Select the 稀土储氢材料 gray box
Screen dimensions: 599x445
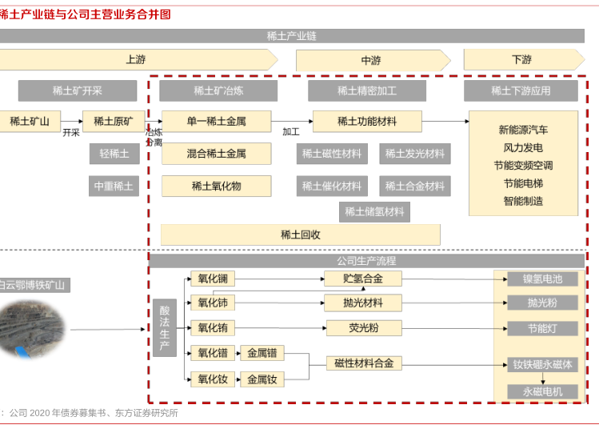pyautogui.click(x=375, y=212)
